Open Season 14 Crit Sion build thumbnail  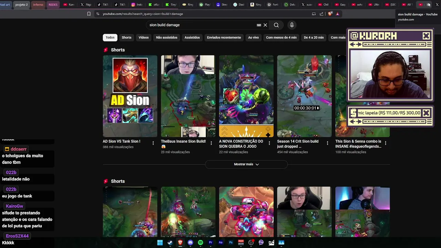(x=305, y=96)
